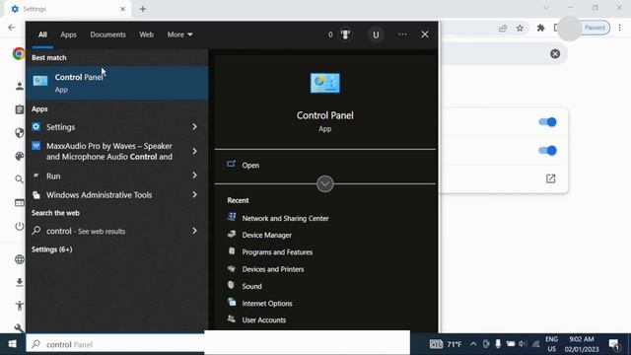Click the share page icon in Chrome
631x355 pixels.
[503, 28]
